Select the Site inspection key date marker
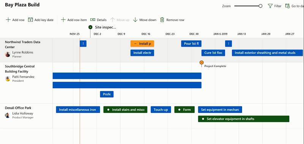 [90, 27]
